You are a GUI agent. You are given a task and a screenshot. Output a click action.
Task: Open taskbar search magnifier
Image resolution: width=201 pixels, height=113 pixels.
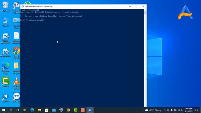(x=11, y=110)
